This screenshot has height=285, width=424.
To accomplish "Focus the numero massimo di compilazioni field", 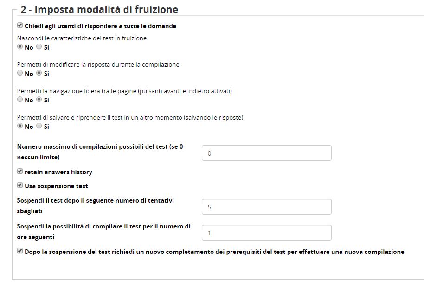I will tap(266, 153).
